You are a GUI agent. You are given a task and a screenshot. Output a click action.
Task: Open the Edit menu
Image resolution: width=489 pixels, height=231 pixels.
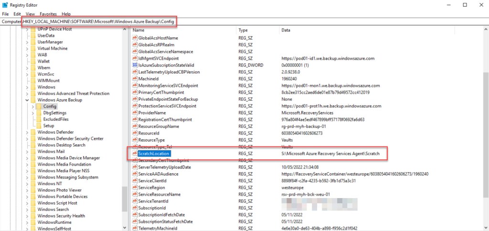point(17,14)
